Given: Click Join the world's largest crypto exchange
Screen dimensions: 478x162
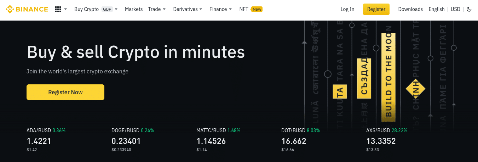Looking at the screenshot, I should pyautogui.click(x=77, y=71).
